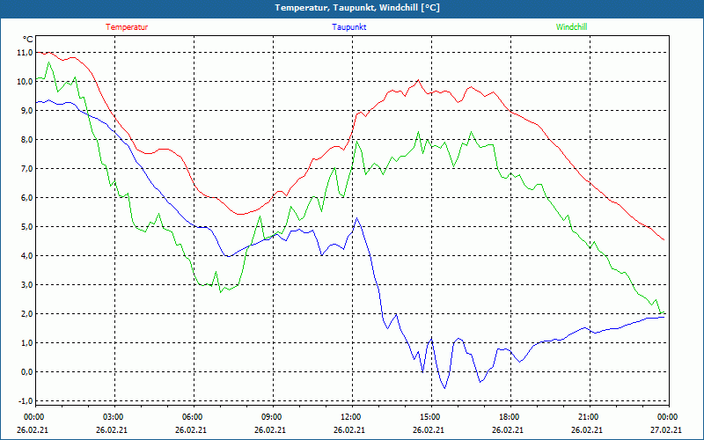This screenshot has width=704, height=440.
Task: Click the 03:00 time axis label
Action: [114, 417]
